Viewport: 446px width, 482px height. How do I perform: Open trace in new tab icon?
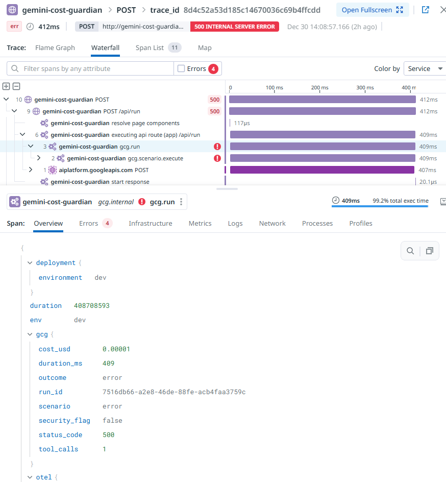pos(425,10)
